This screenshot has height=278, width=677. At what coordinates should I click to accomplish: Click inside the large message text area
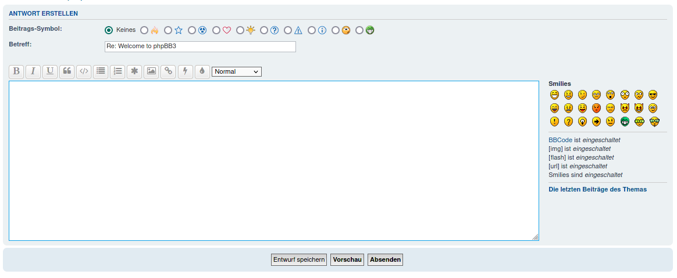(x=274, y=160)
